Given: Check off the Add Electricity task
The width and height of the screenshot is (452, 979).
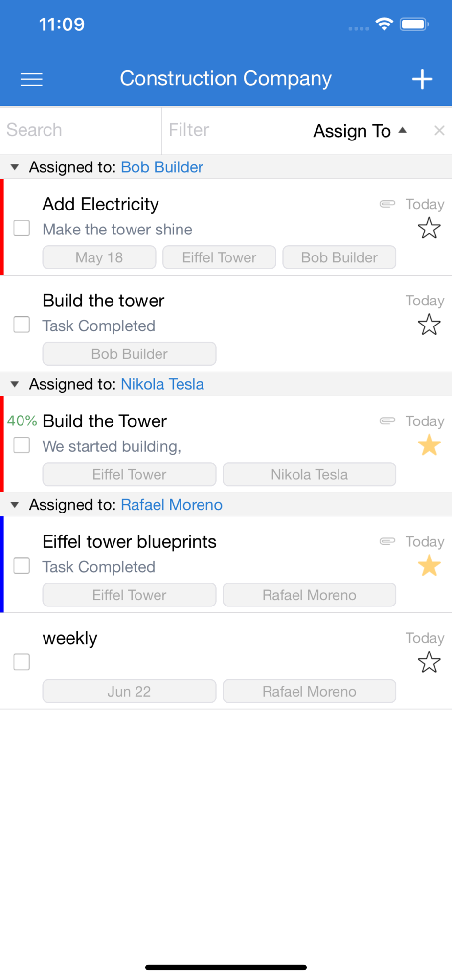Looking at the screenshot, I should click(x=22, y=228).
